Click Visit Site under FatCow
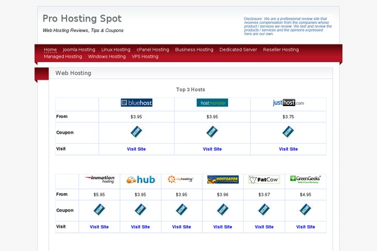Image resolution: width=377 pixels, height=251 pixels. [264, 227]
